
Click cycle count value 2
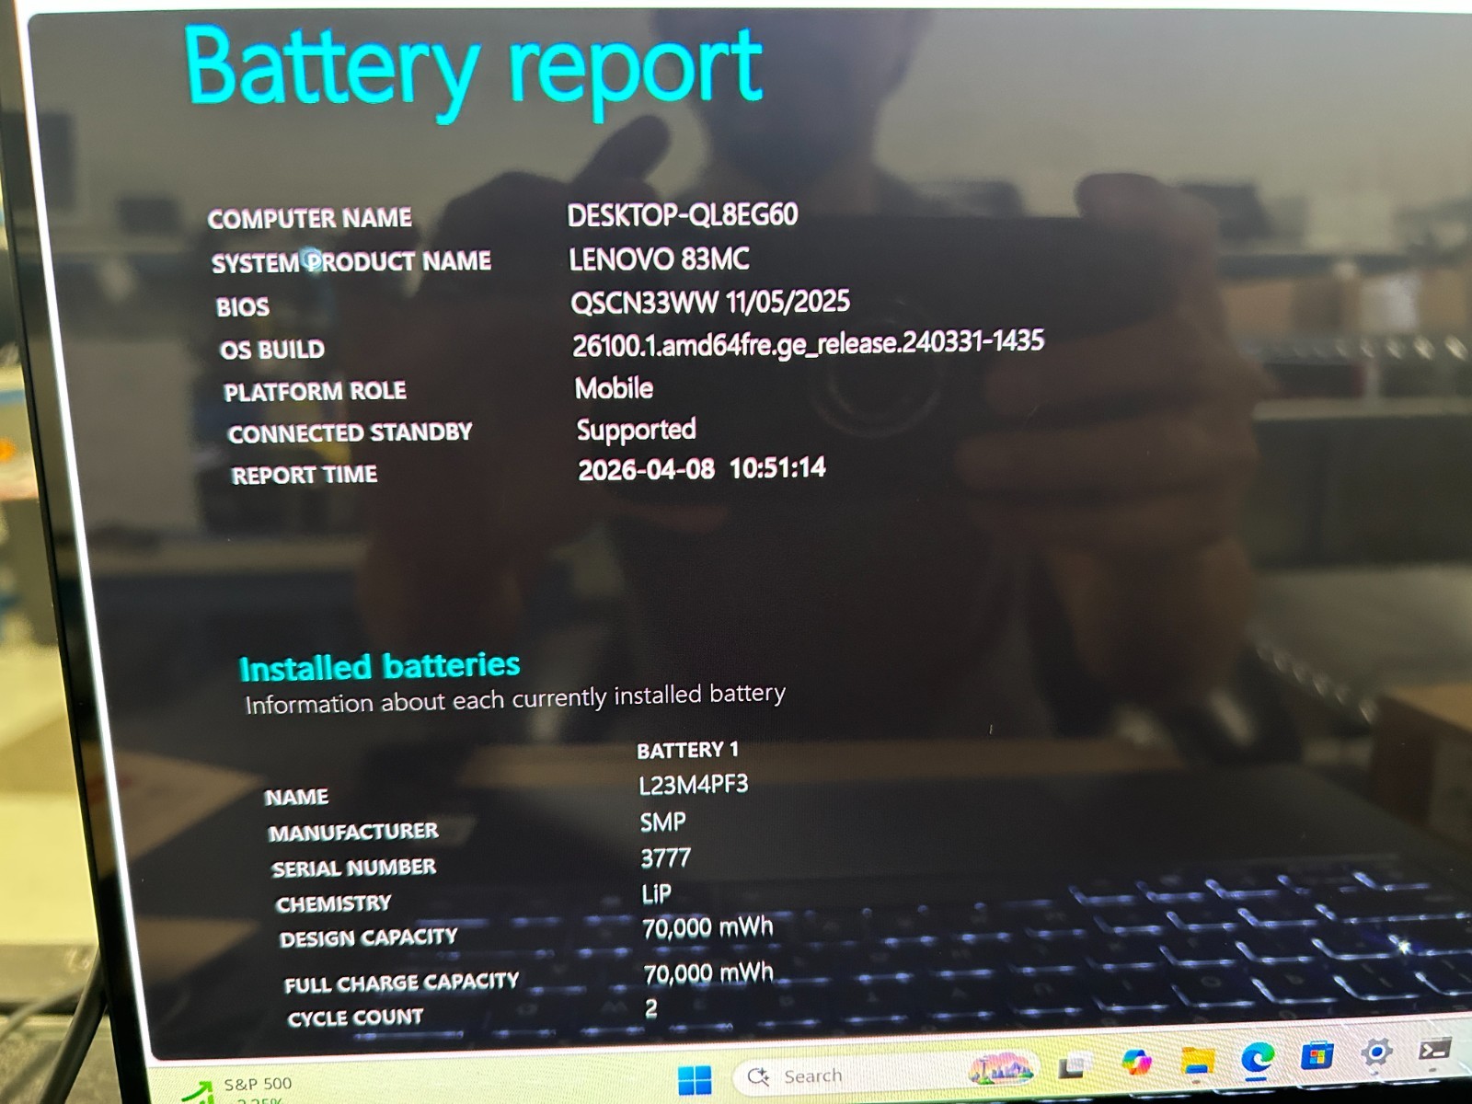pos(651,1008)
